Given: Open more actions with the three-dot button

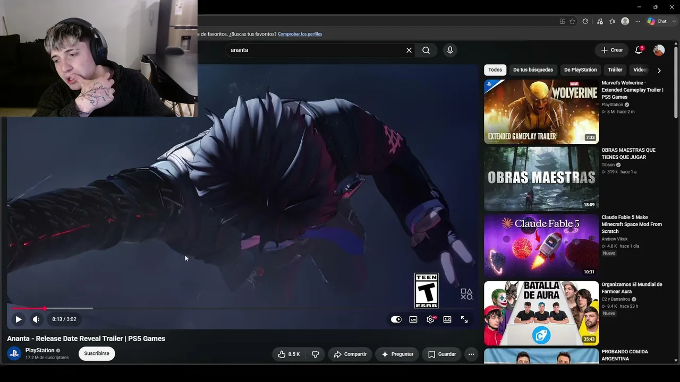Looking at the screenshot, I should 471,354.
